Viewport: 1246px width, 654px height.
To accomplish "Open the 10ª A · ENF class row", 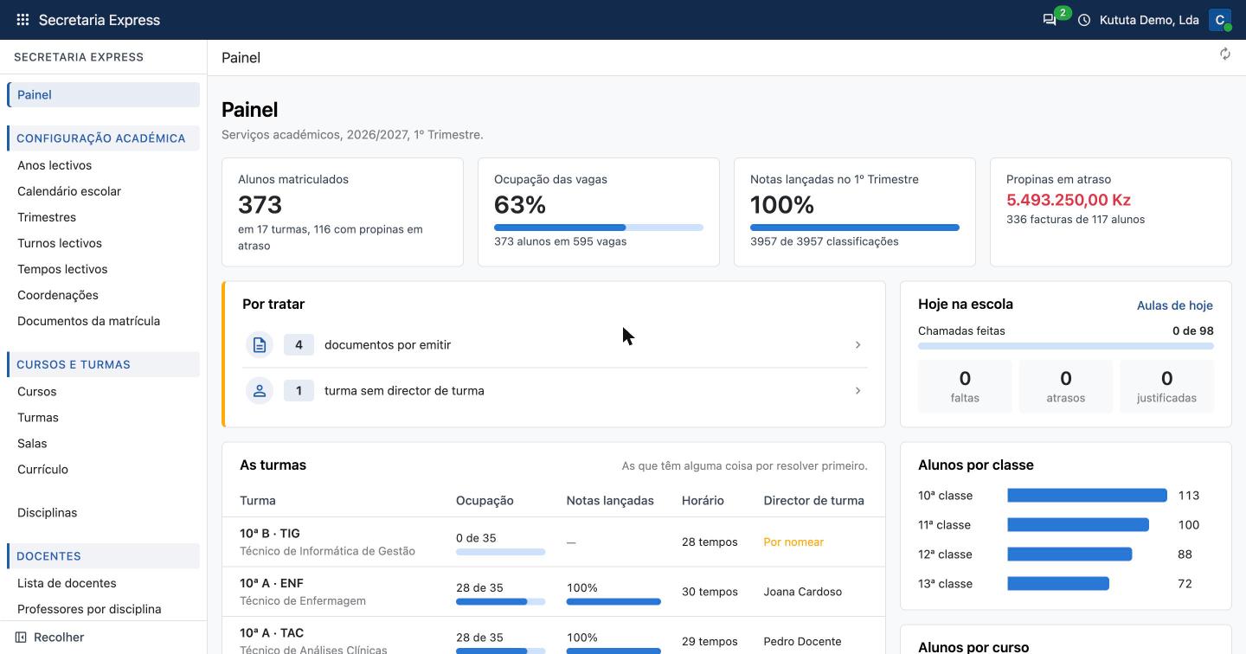I will point(554,592).
